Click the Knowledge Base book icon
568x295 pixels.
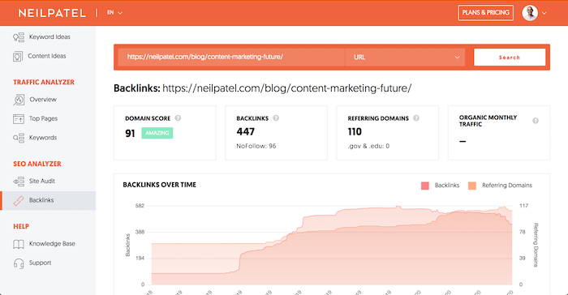pyautogui.click(x=19, y=244)
